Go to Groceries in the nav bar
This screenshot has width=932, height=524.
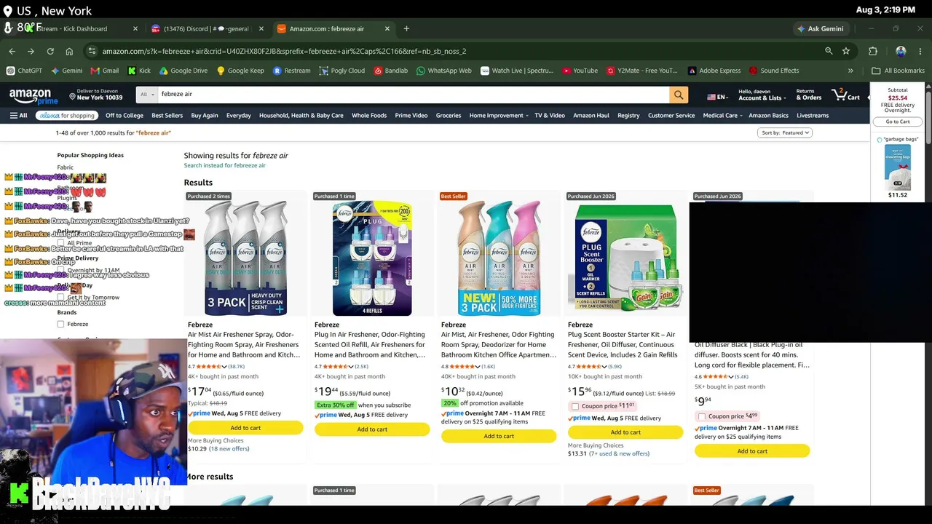(449, 115)
